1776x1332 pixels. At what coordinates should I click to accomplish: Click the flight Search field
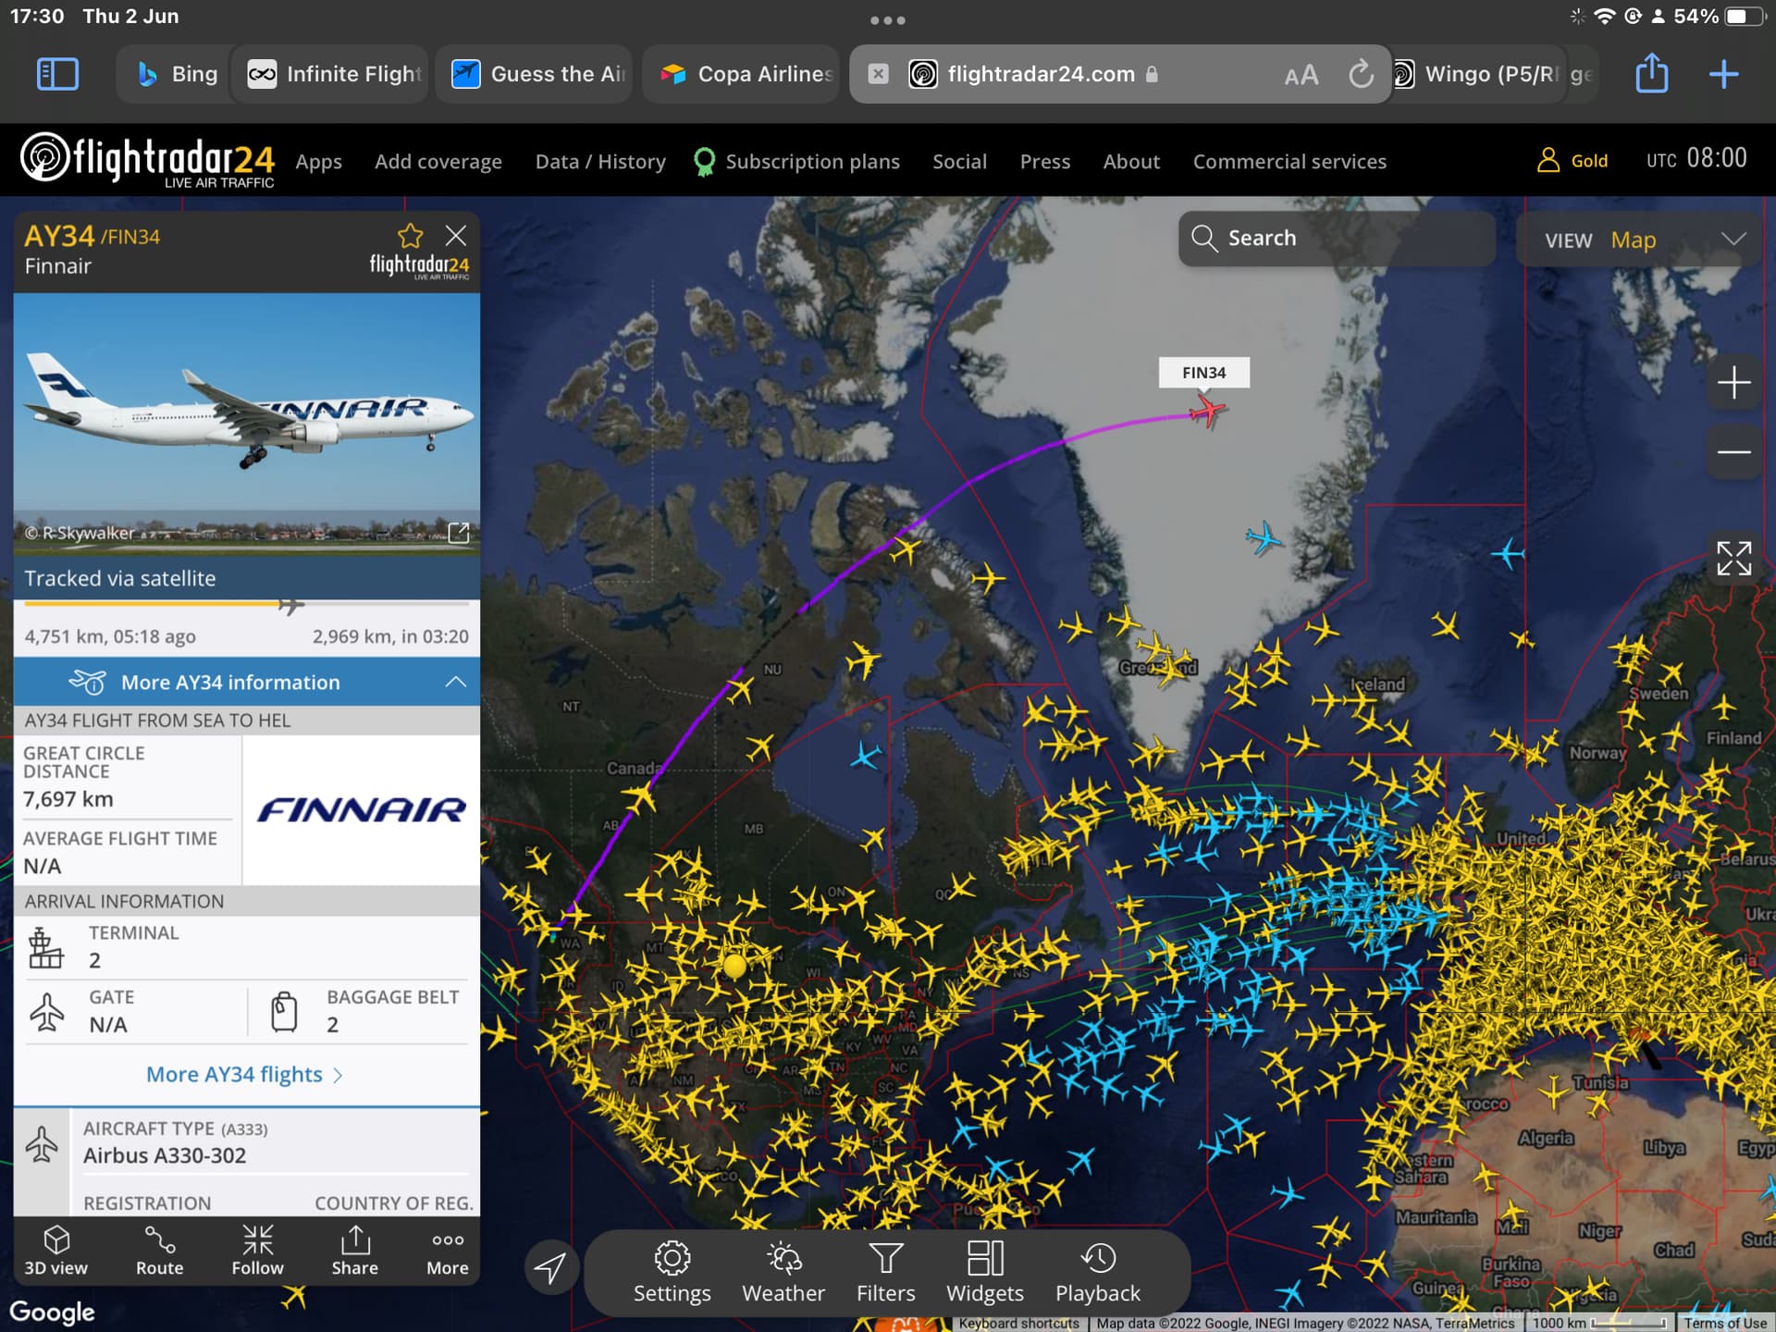1337,239
